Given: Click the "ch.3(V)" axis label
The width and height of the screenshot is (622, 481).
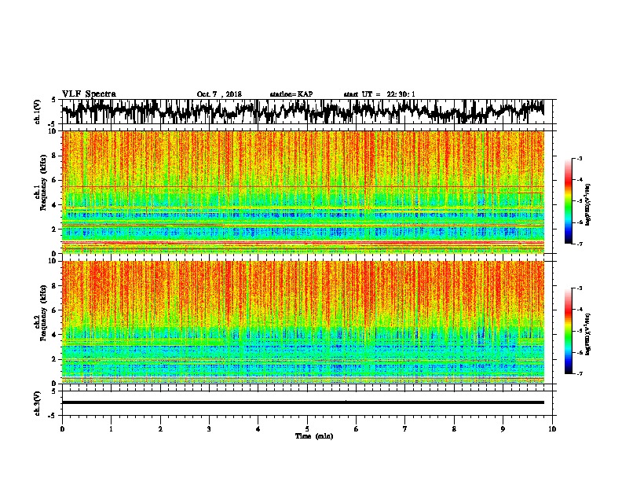Looking at the screenshot, I should (x=38, y=404).
